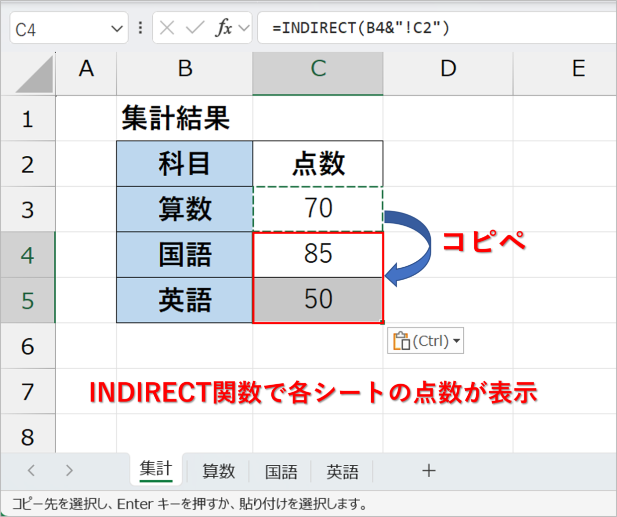Viewport: 617px width, 517px height.
Task: Expand the function list dropdown beside fx
Action: click(244, 28)
